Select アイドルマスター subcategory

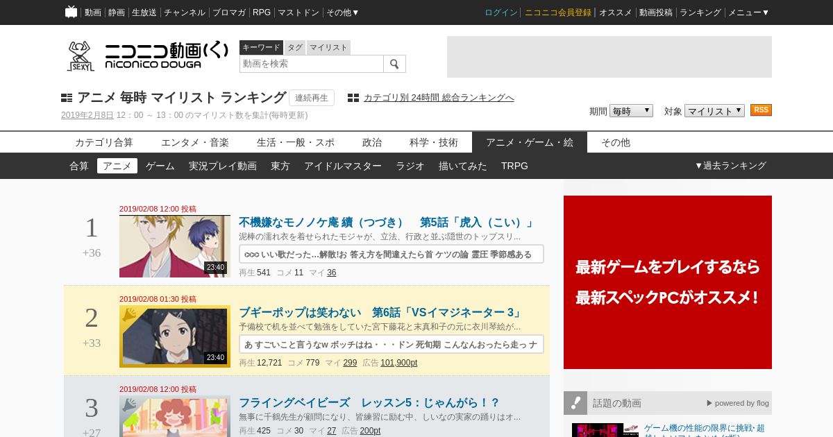[x=343, y=166]
